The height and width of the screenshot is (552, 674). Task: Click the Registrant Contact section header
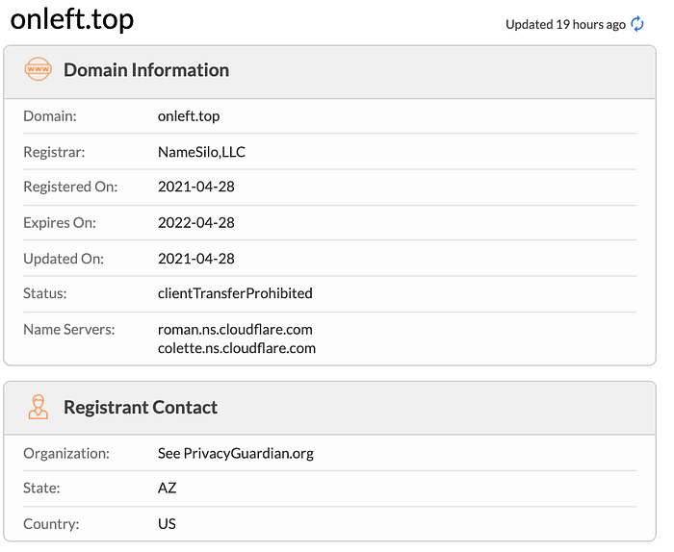pyautogui.click(x=141, y=407)
